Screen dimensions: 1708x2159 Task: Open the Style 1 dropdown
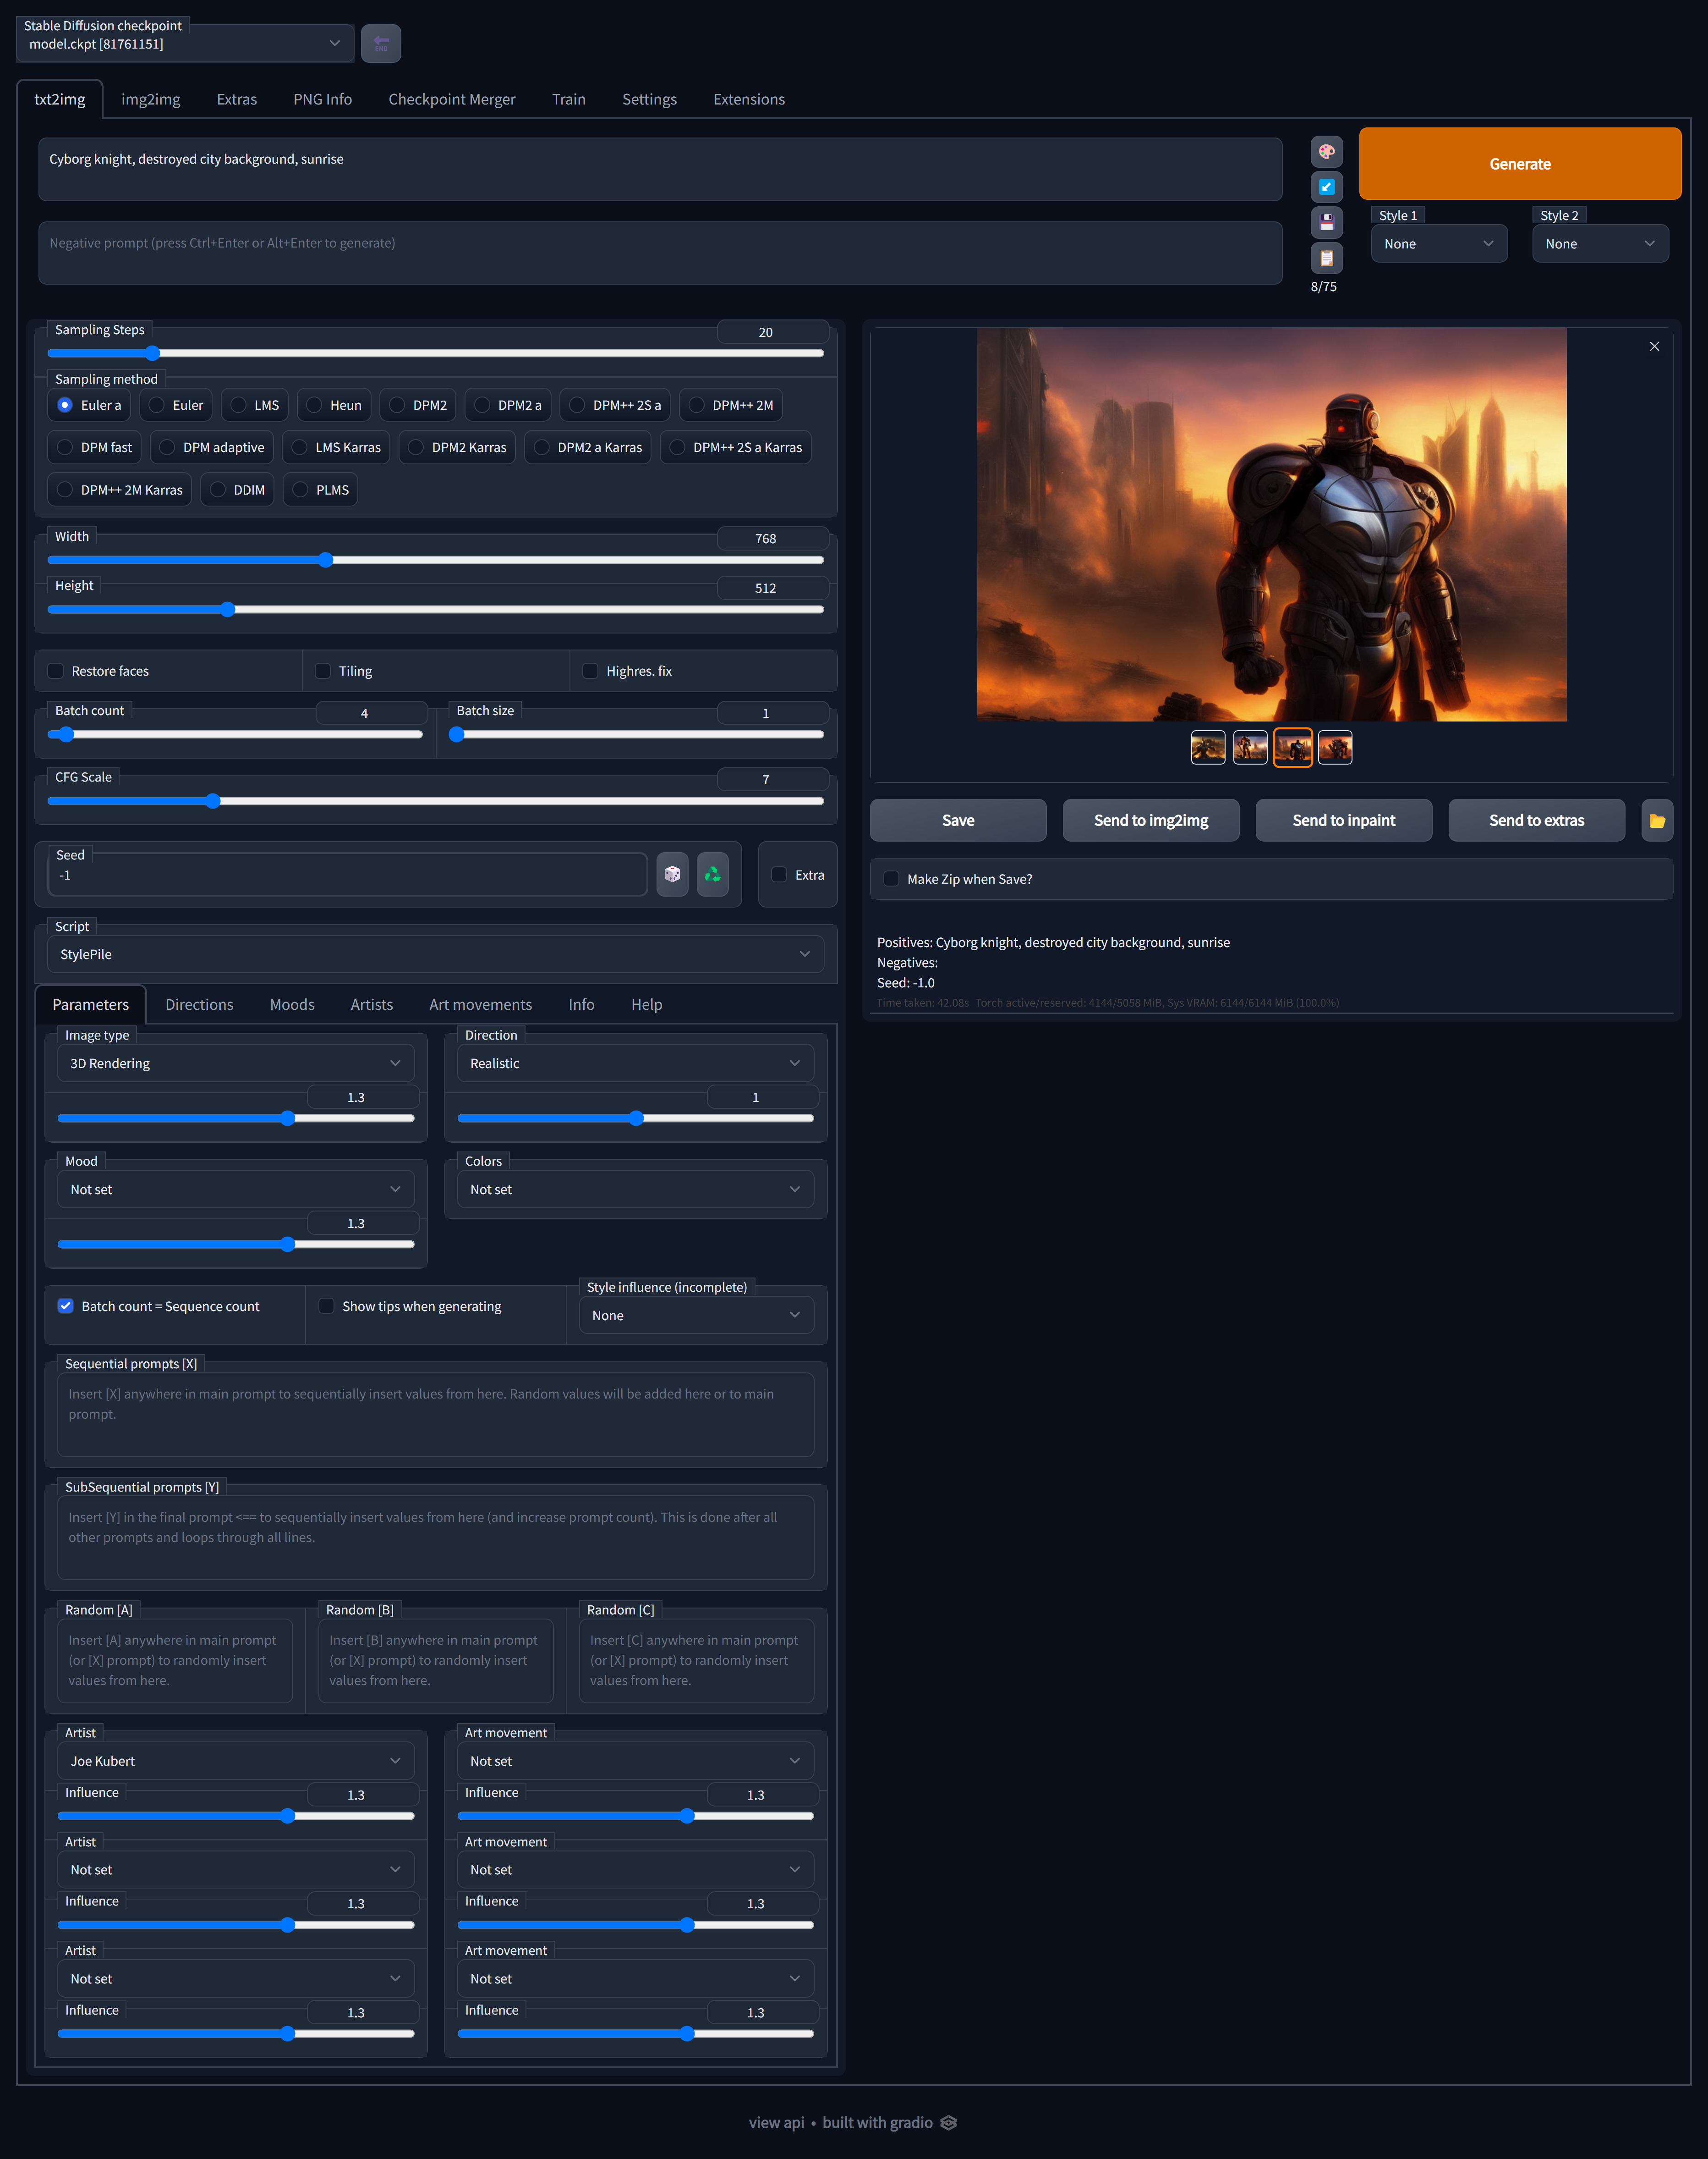tap(1439, 244)
